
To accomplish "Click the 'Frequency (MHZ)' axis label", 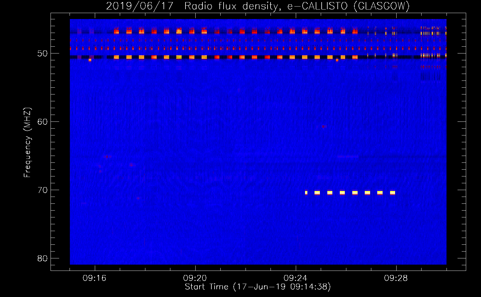I will (x=27, y=143).
